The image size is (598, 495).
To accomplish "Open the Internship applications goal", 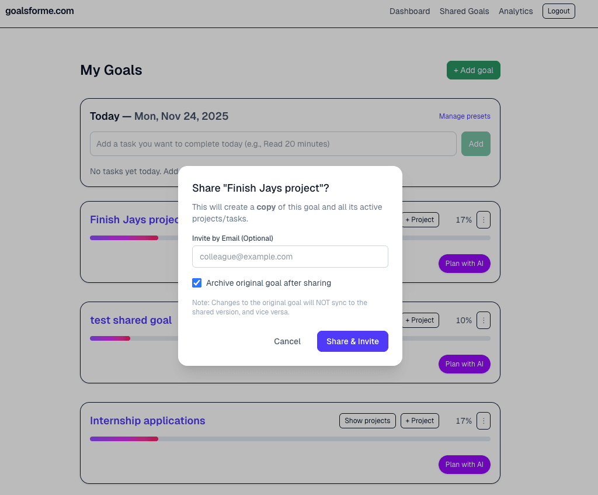I will (x=147, y=421).
